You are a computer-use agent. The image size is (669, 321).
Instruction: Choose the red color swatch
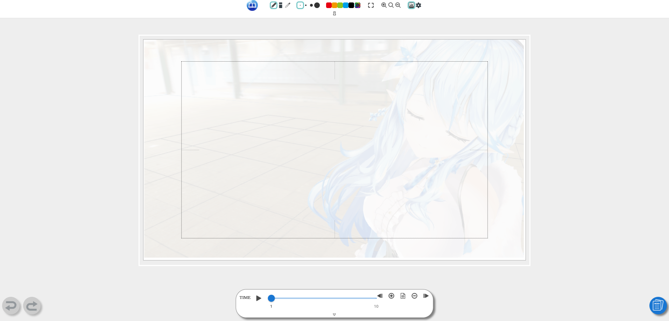[329, 5]
